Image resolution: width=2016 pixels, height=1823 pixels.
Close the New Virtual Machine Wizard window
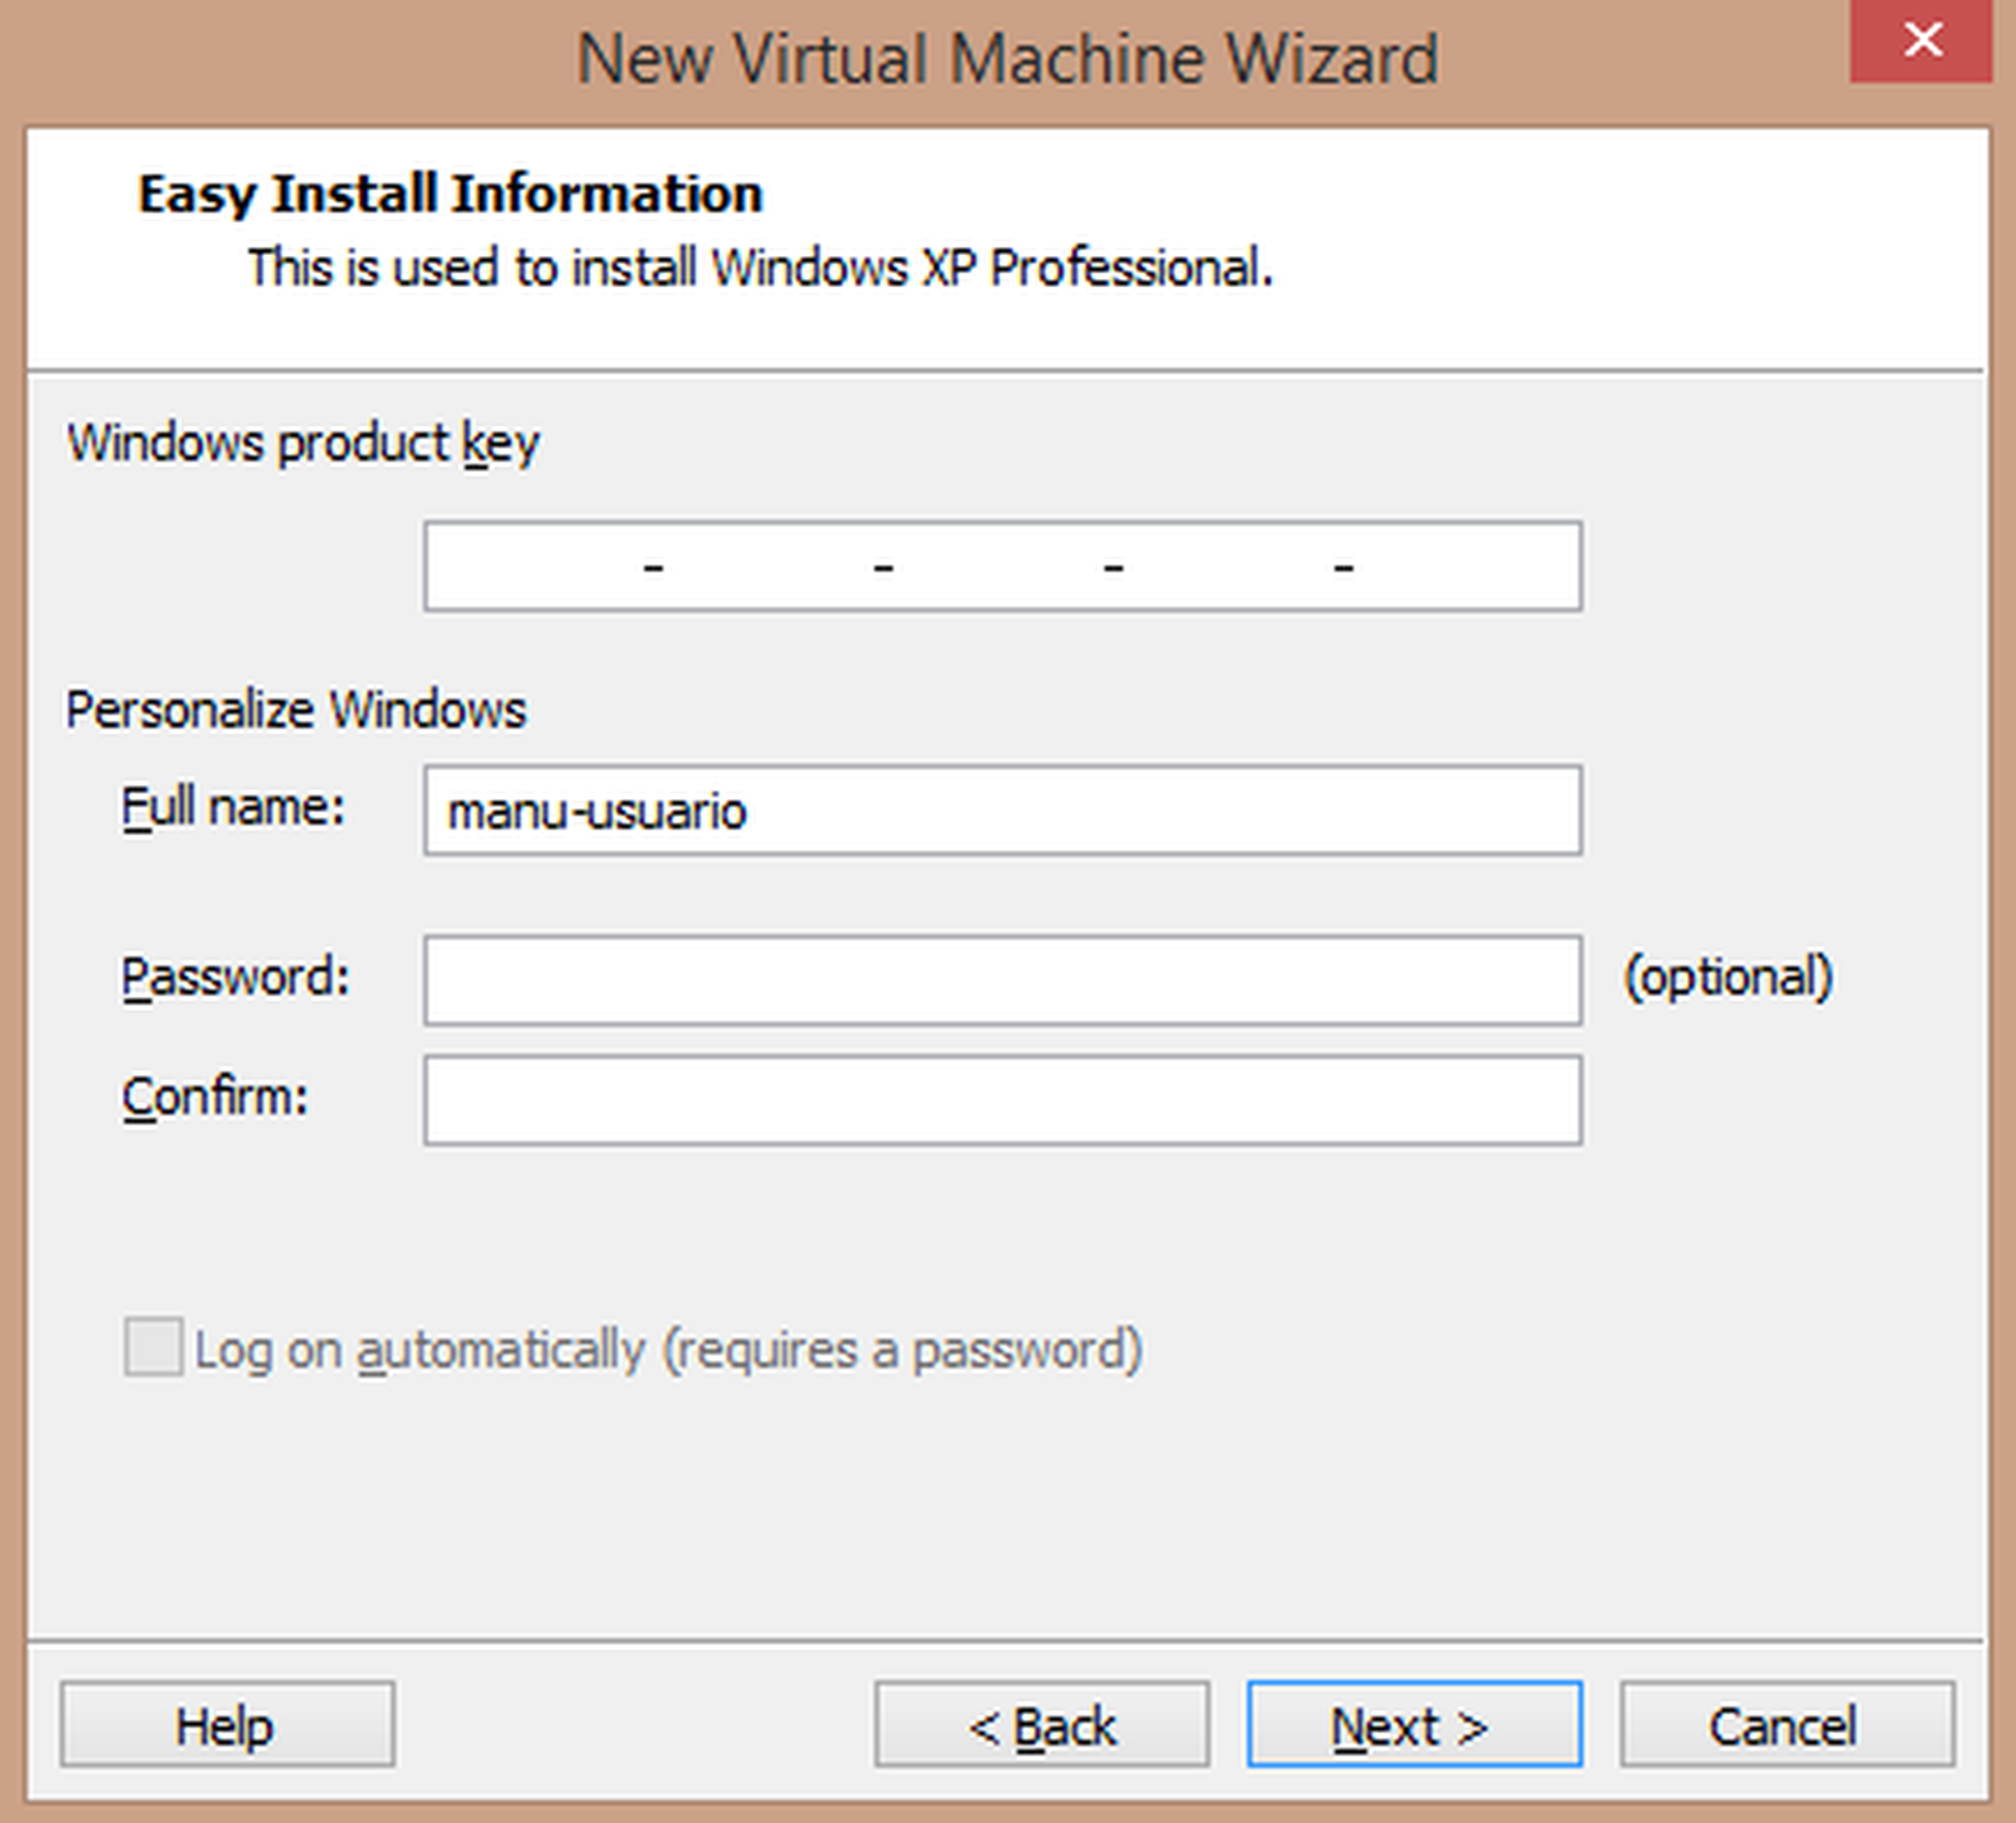click(x=1920, y=42)
